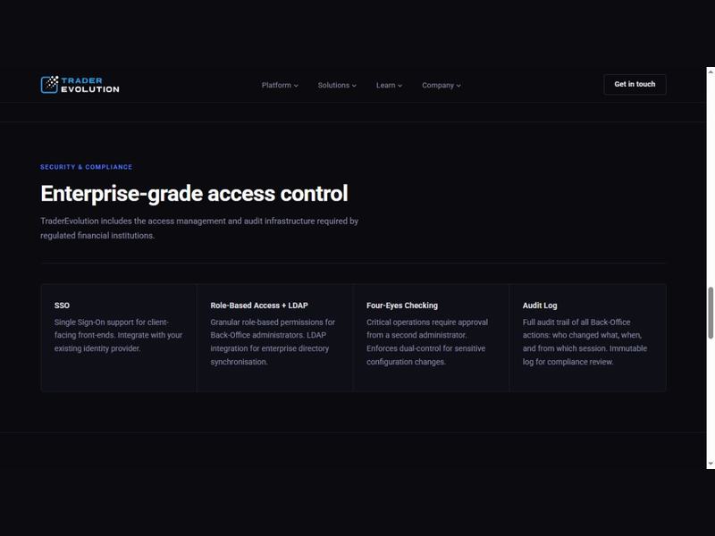715x536 pixels.
Task: Click the TraderEvolution includes access management paragraph
Action: [x=199, y=229]
